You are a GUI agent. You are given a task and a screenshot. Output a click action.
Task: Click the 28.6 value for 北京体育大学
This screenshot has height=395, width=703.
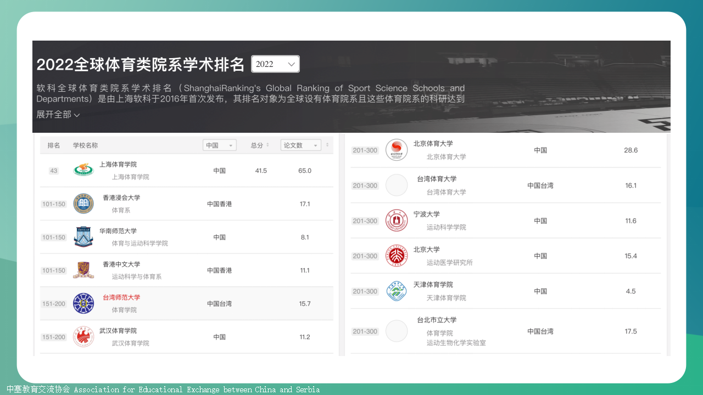(631, 150)
